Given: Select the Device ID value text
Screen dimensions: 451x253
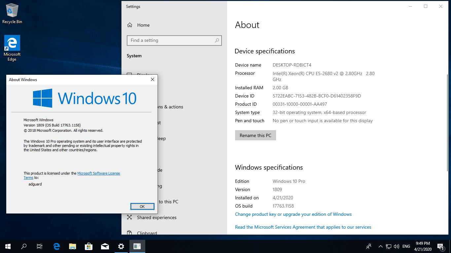Looking at the screenshot, I should pyautogui.click(x=317, y=96).
